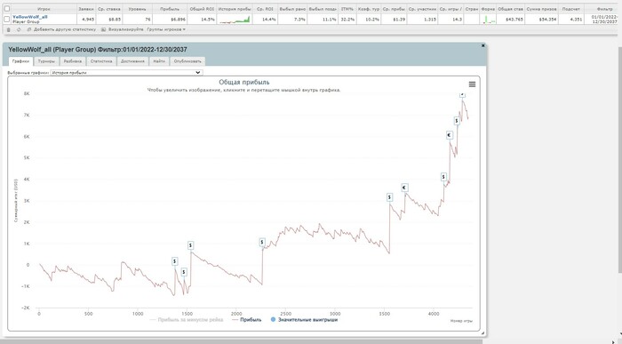622x344 pixels.
Task: Open the Форма sparkline thumbnail
Action: (489, 19)
